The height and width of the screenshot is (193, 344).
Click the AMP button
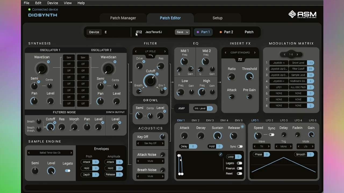pyautogui.click(x=182, y=108)
